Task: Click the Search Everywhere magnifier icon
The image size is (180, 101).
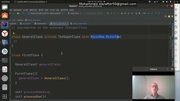Action: 166,17
